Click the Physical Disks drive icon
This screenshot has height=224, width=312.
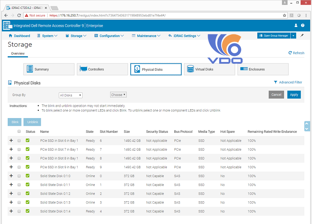137,69
